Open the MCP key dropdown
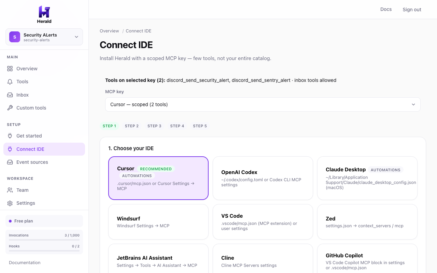The width and height of the screenshot is (437, 273). [x=263, y=104]
